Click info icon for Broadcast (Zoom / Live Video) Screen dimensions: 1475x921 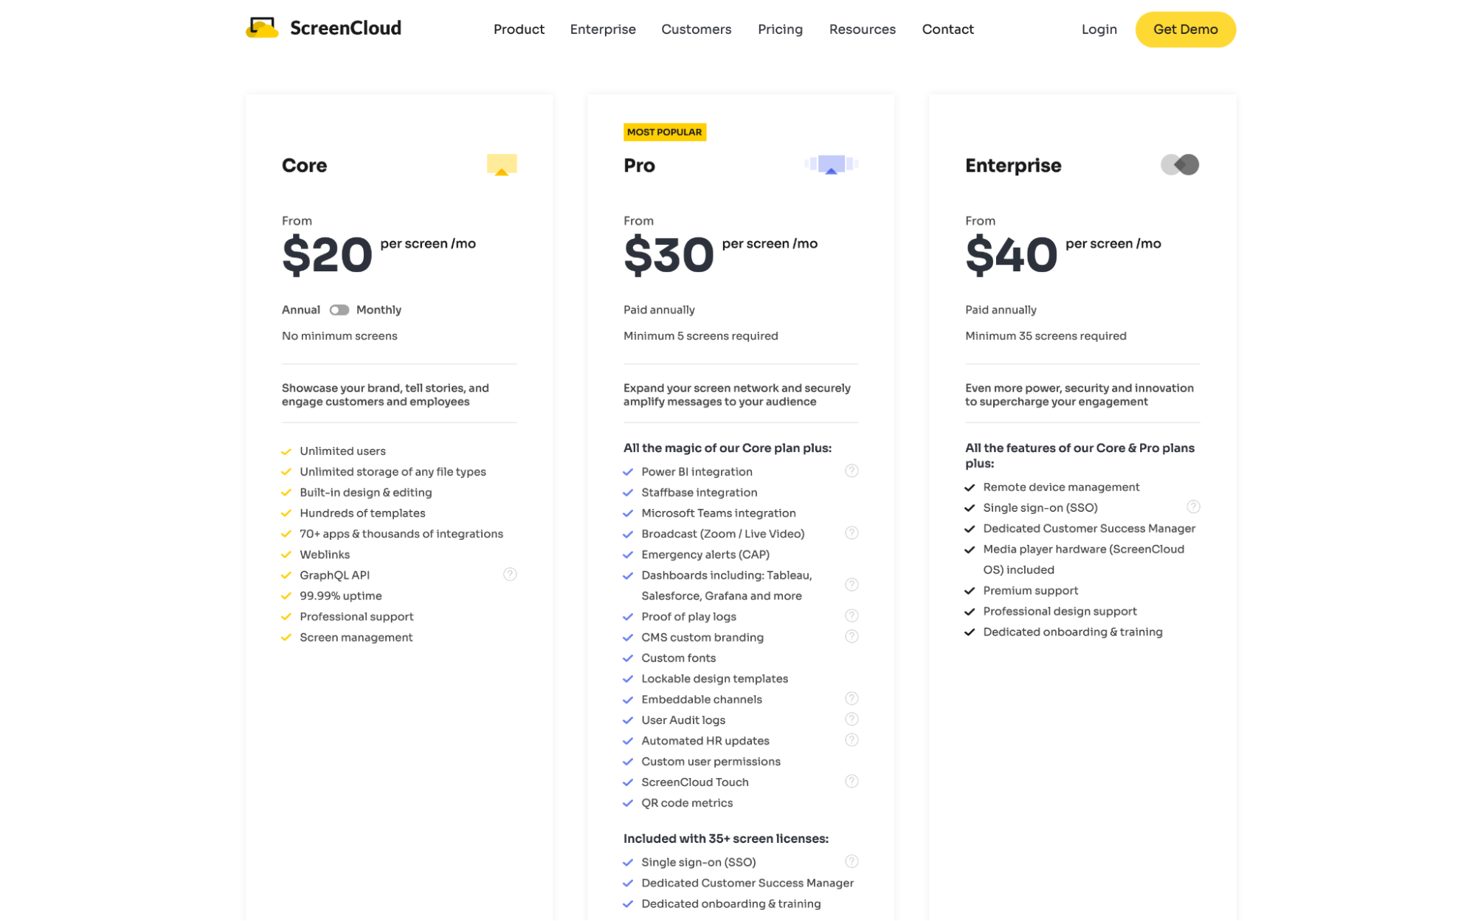852,533
